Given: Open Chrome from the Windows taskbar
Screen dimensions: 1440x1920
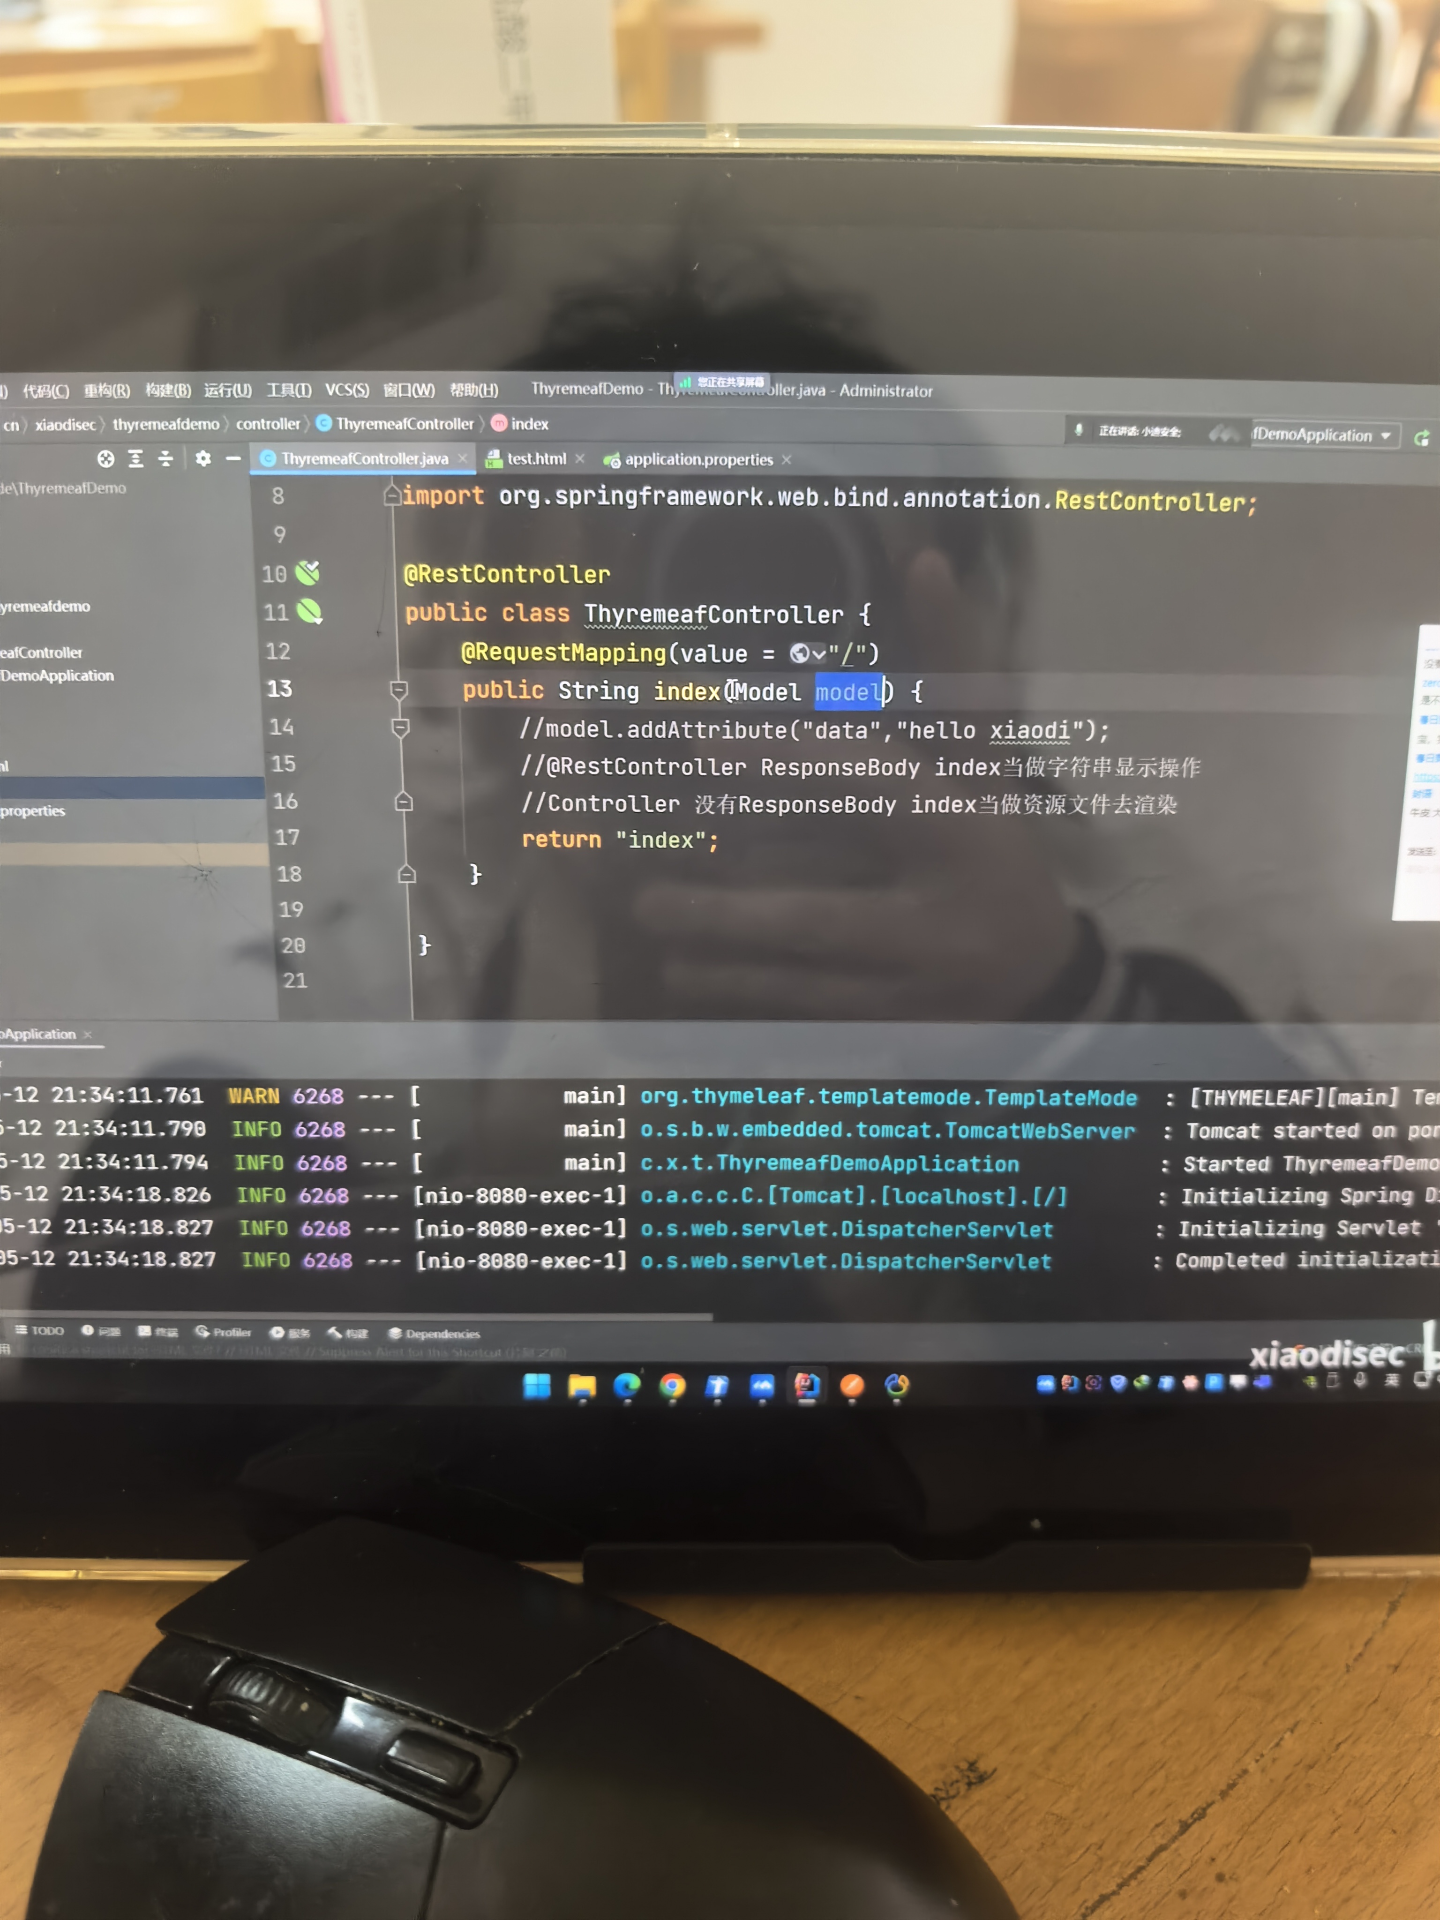Looking at the screenshot, I should (x=672, y=1386).
